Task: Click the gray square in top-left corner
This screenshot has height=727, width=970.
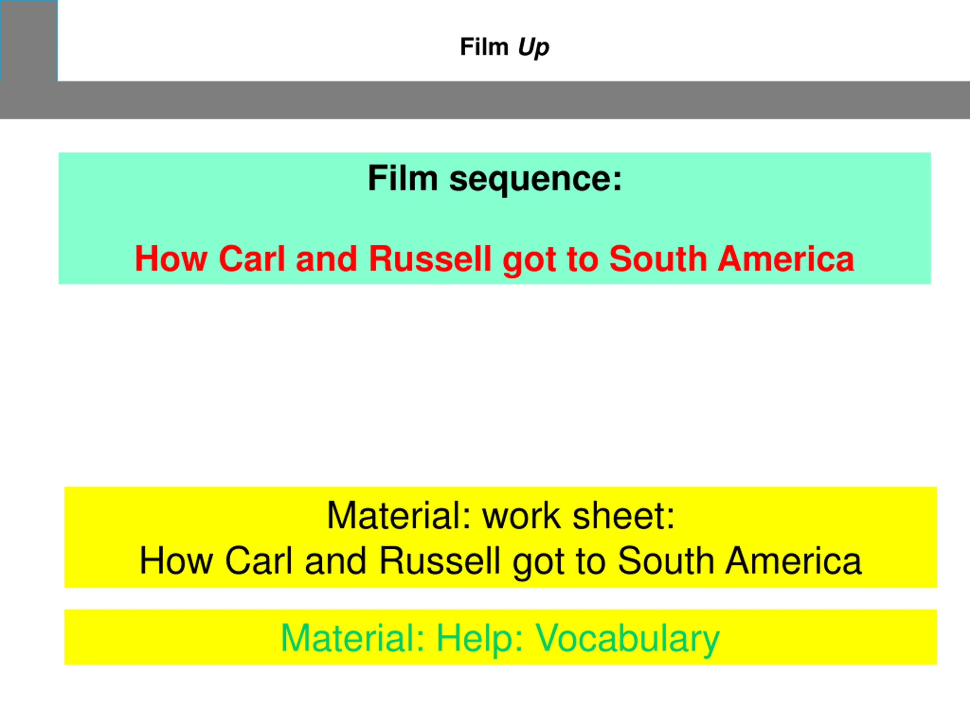Action: coord(28,40)
